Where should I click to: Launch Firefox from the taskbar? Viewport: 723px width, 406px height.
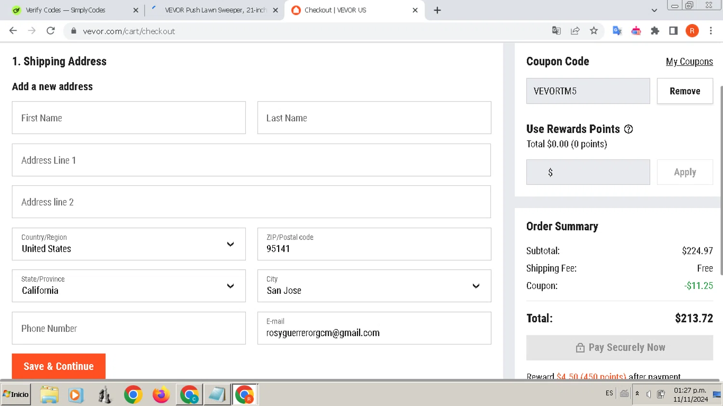point(161,395)
